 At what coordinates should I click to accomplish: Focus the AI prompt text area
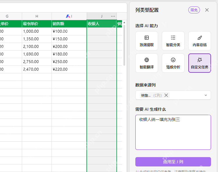(173, 132)
